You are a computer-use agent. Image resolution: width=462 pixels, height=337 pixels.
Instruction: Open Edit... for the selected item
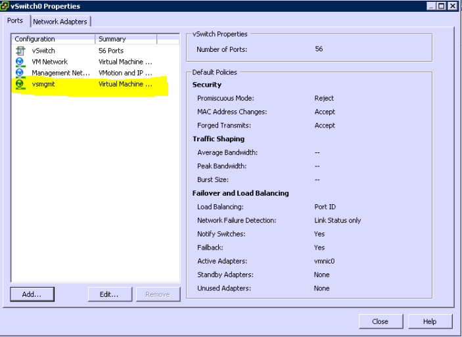[x=109, y=294]
